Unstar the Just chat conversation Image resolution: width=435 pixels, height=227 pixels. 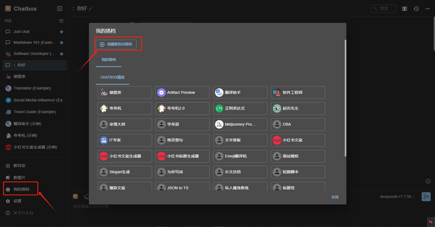[61, 32]
